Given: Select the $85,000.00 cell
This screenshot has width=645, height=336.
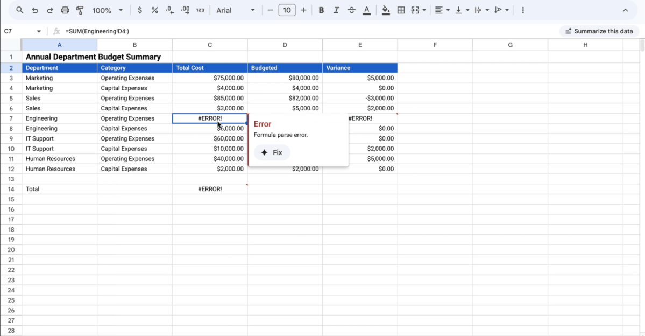Looking at the screenshot, I should point(210,98).
